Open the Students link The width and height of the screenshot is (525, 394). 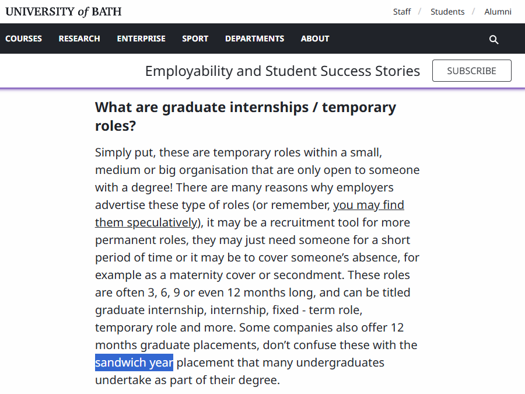coord(447,12)
